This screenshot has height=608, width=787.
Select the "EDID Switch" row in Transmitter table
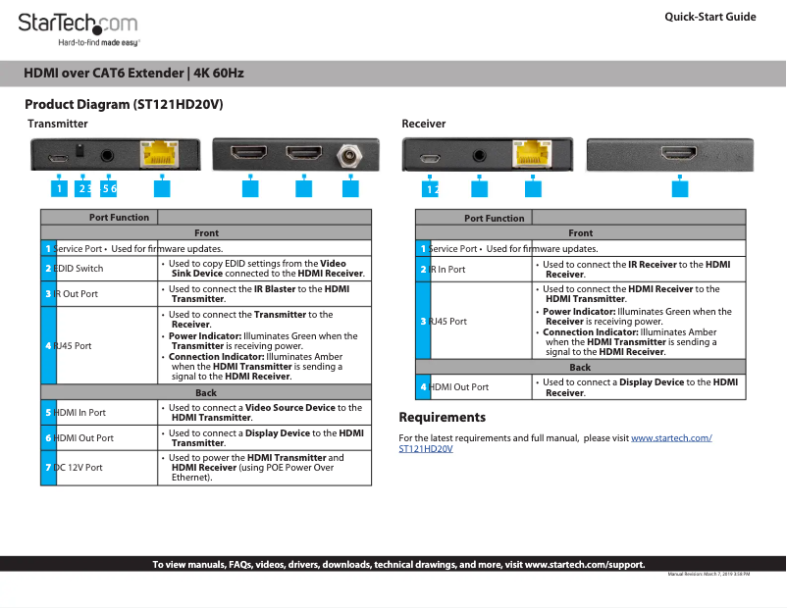(x=98, y=269)
